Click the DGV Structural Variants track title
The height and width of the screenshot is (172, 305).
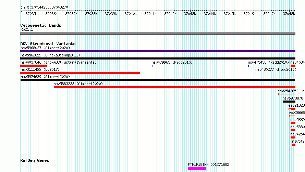48,44
